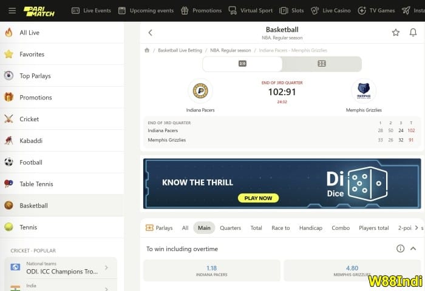
Task: Click the Parlays ticket icon
Action: (x=149, y=228)
